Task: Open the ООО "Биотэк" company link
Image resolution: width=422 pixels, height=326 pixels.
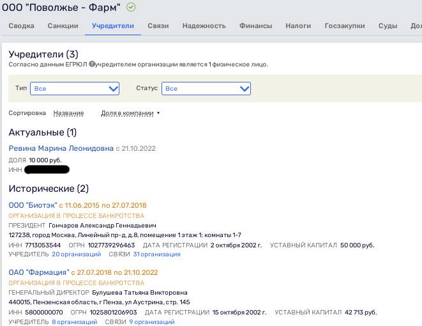Action: click(x=33, y=205)
